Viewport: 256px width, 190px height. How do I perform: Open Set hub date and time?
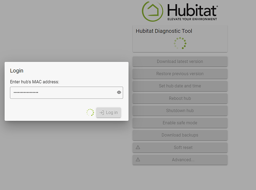pos(180,86)
